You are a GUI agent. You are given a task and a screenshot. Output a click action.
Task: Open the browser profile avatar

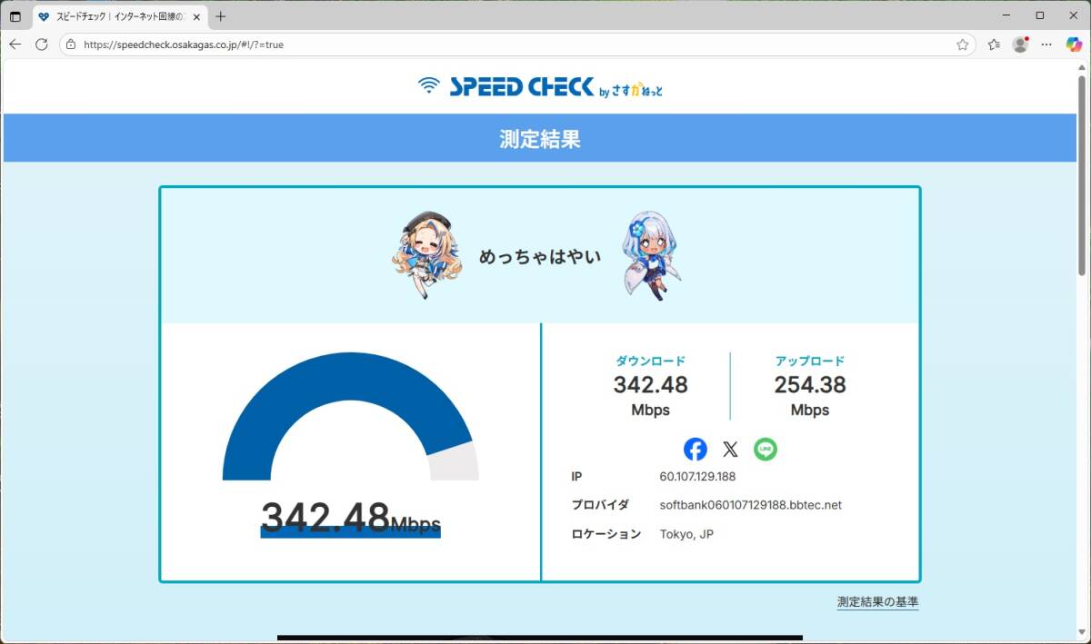pyautogui.click(x=1020, y=44)
